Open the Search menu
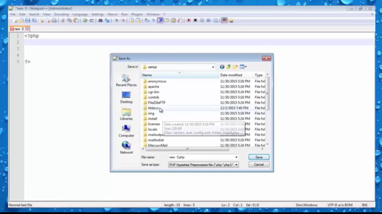 [34, 14]
